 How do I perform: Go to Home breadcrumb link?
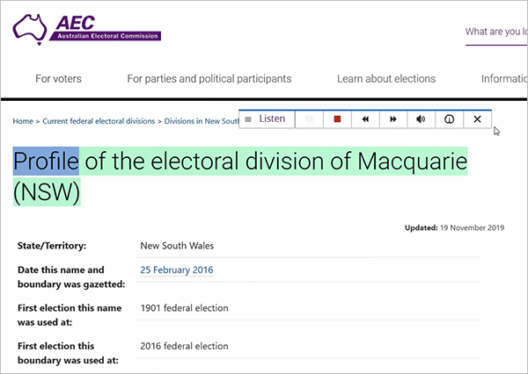23,121
